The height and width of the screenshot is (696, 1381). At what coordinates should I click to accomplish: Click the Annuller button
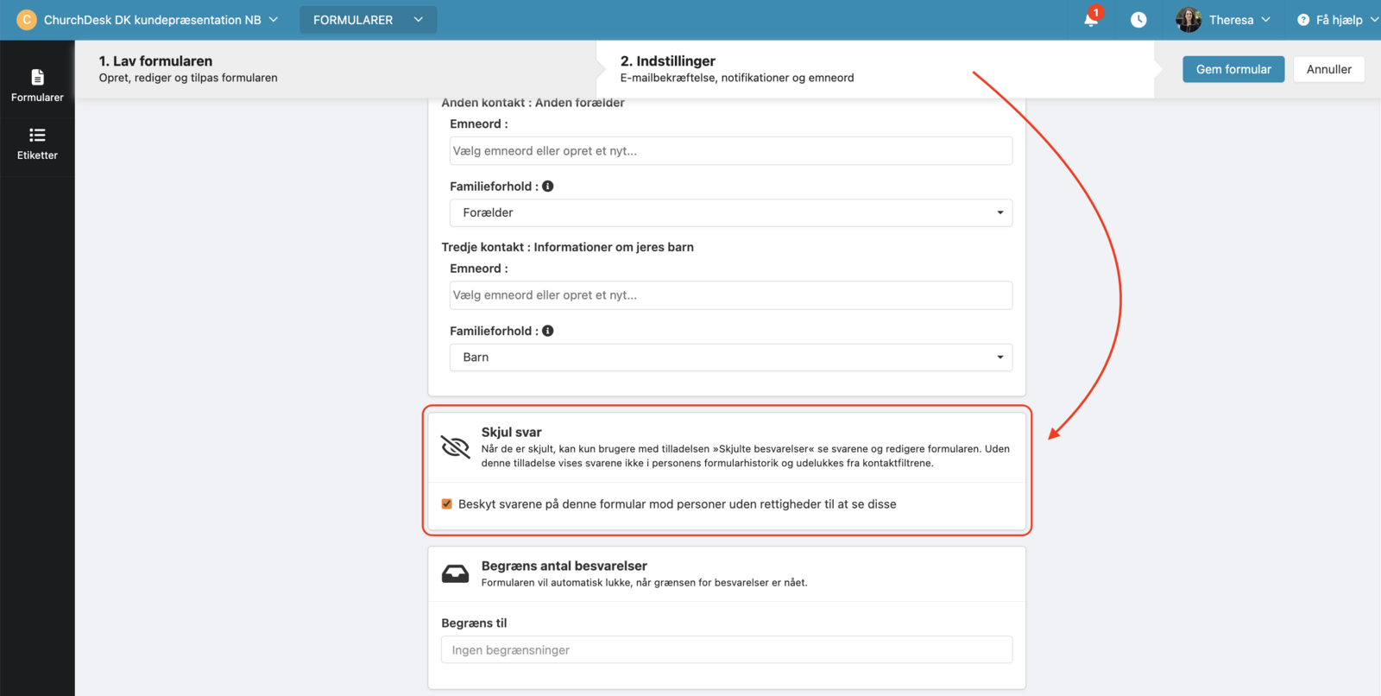[1328, 69]
